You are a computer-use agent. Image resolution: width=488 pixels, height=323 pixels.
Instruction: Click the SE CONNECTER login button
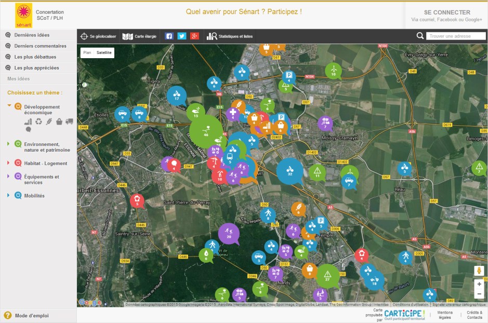click(446, 12)
